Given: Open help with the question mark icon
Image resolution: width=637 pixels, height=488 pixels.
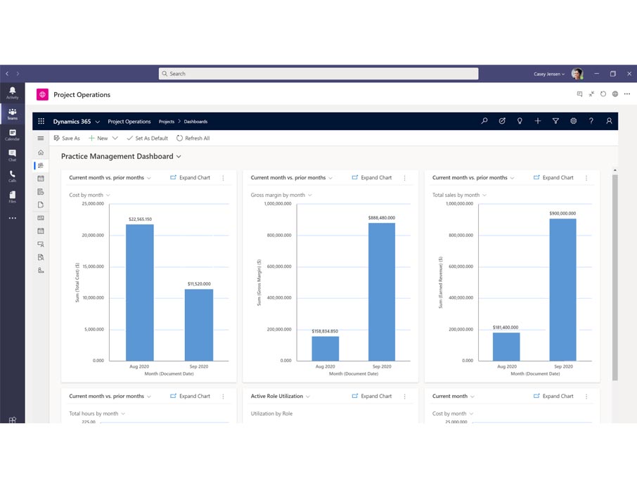Looking at the screenshot, I should coord(591,121).
